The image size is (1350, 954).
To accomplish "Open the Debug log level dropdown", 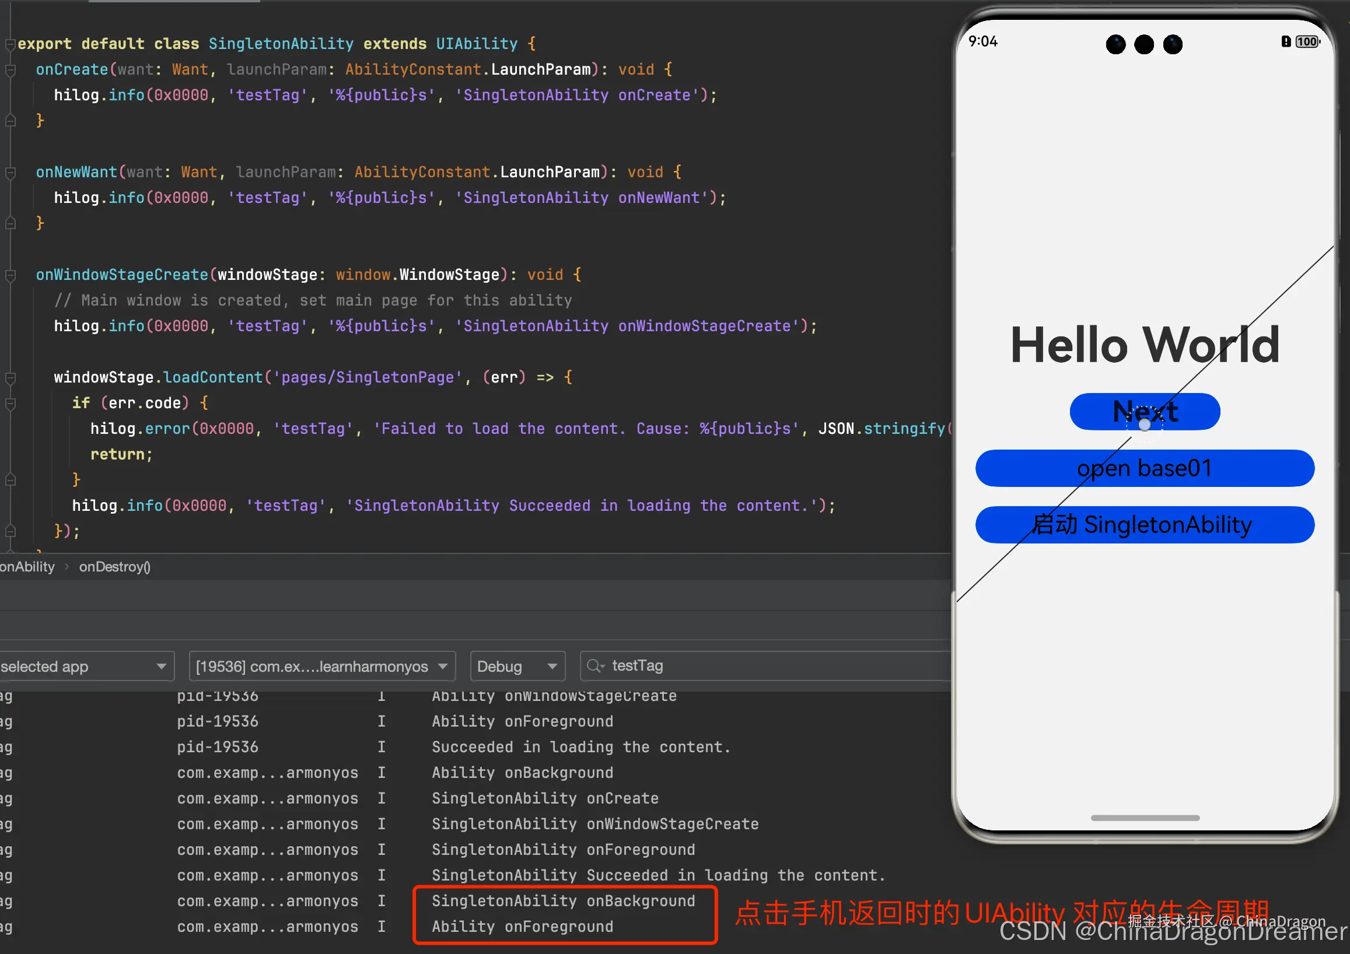I will coord(517,666).
